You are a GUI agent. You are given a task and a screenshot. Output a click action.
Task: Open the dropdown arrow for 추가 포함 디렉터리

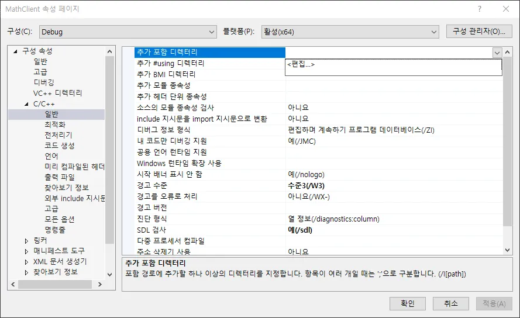(x=497, y=53)
